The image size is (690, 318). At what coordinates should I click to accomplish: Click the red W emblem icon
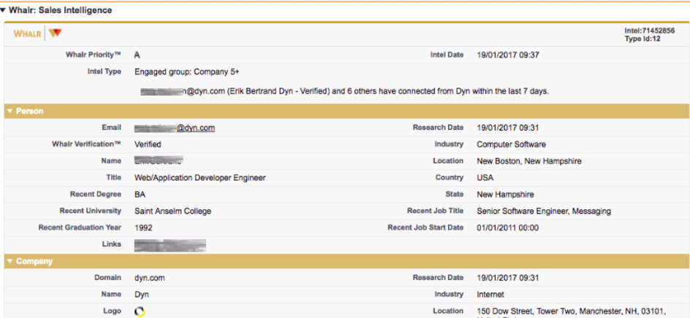pos(56,34)
